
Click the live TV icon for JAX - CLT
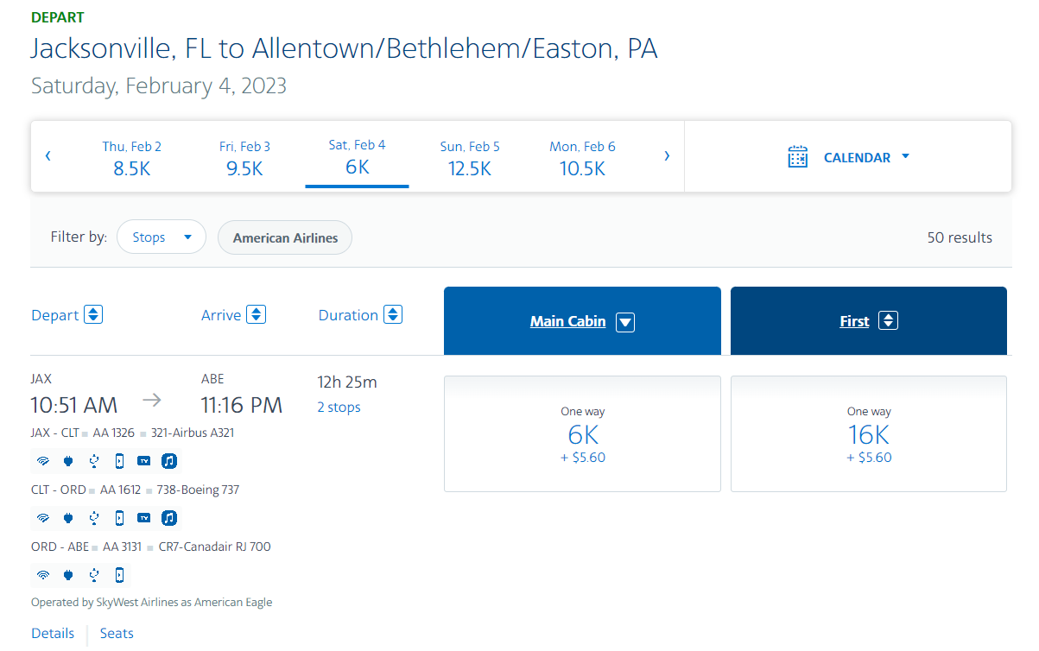(x=144, y=461)
